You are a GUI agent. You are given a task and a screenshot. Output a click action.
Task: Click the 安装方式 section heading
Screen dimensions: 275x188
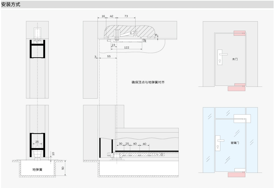coord(11,4)
